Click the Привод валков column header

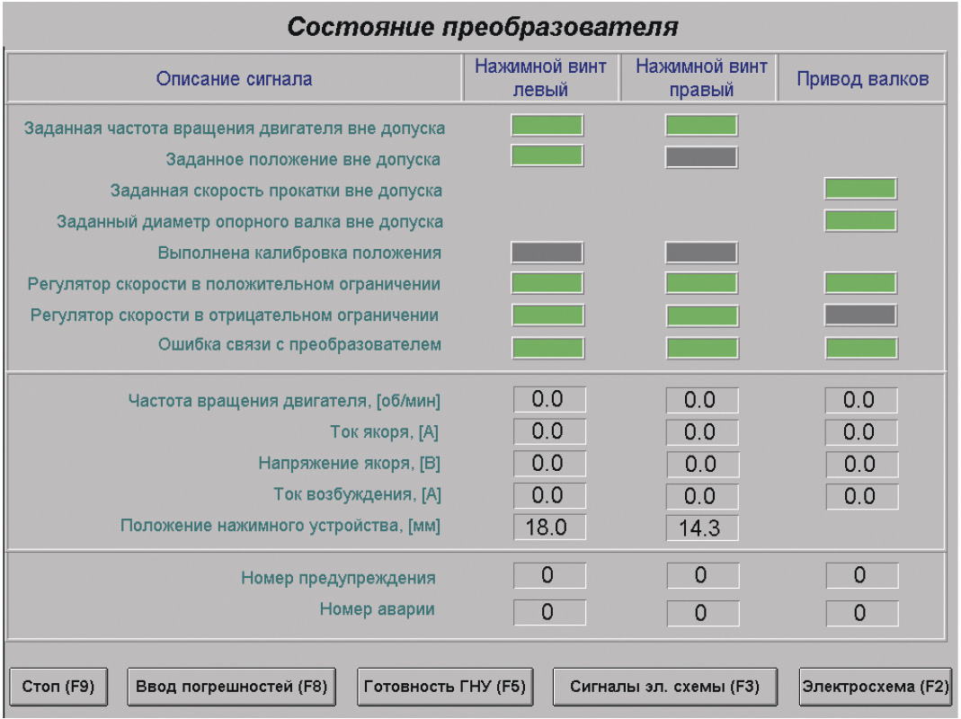pos(862,79)
